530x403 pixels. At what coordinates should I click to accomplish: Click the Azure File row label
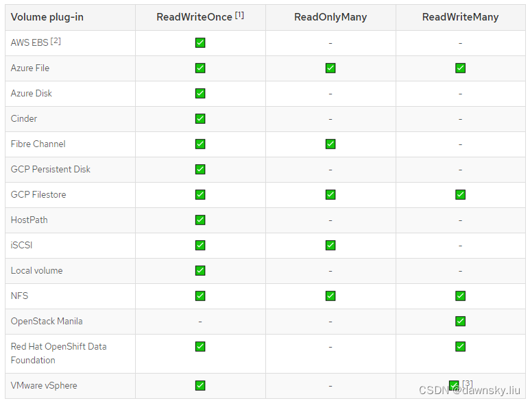pyautogui.click(x=30, y=68)
